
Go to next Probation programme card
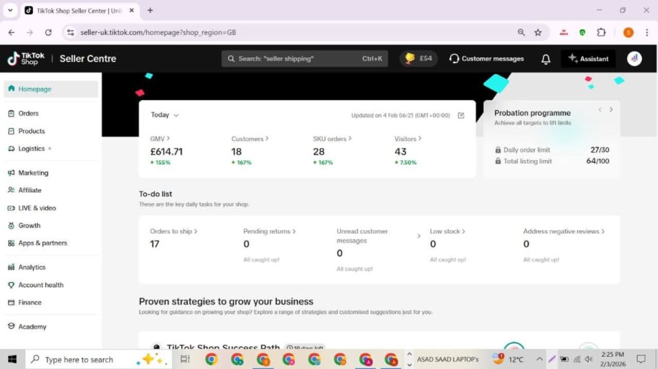click(x=610, y=110)
